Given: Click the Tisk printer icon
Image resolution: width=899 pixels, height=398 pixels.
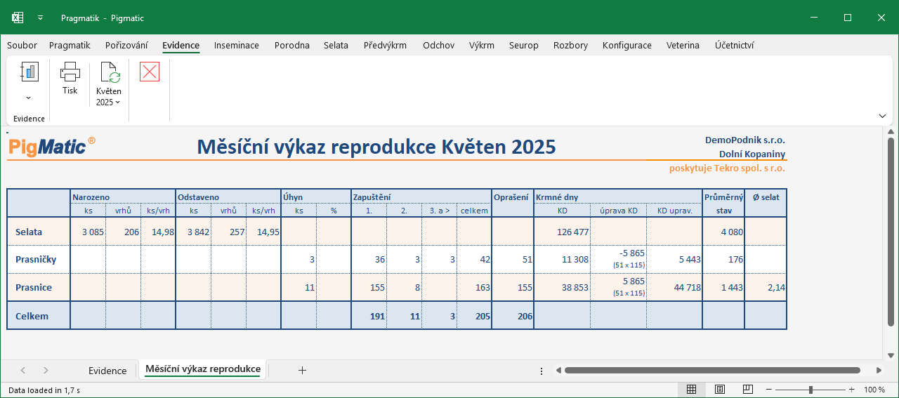Looking at the screenshot, I should point(70,72).
